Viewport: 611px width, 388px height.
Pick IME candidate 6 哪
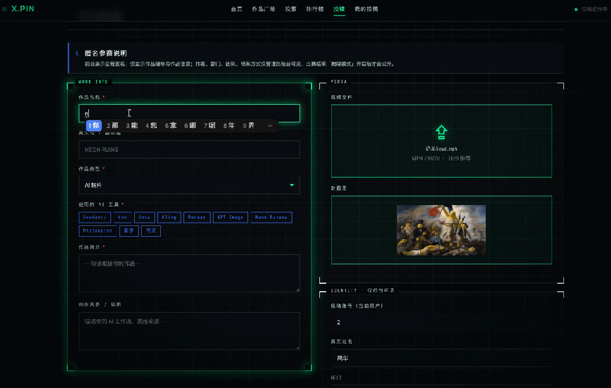click(190, 126)
